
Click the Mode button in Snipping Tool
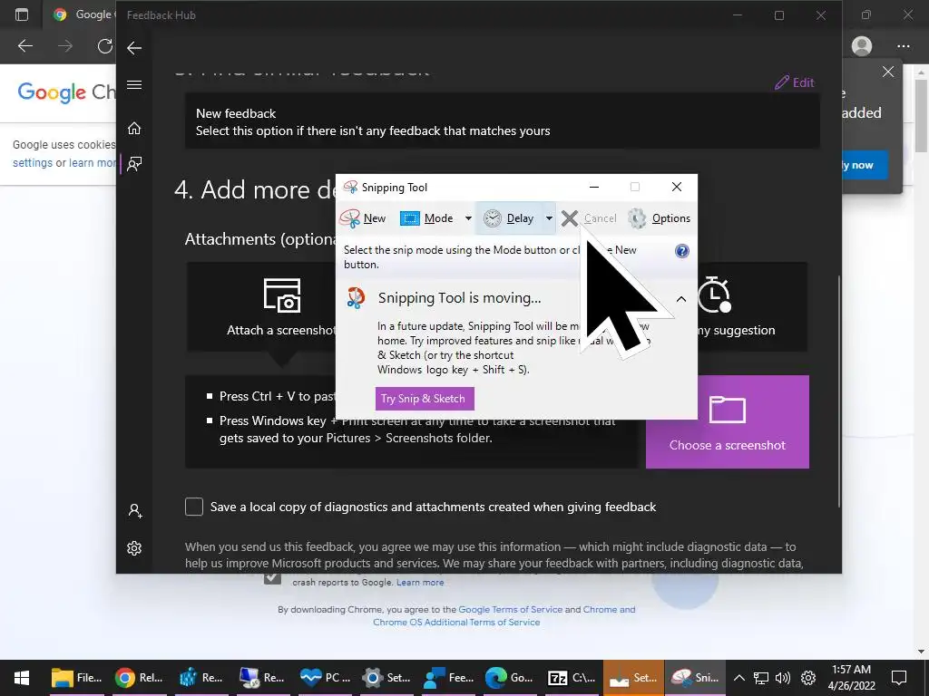click(x=427, y=218)
